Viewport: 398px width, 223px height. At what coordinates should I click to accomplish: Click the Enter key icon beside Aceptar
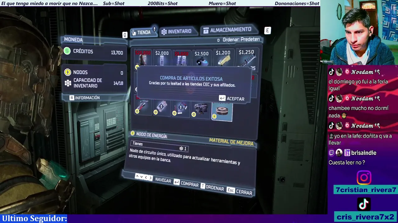[222, 98]
